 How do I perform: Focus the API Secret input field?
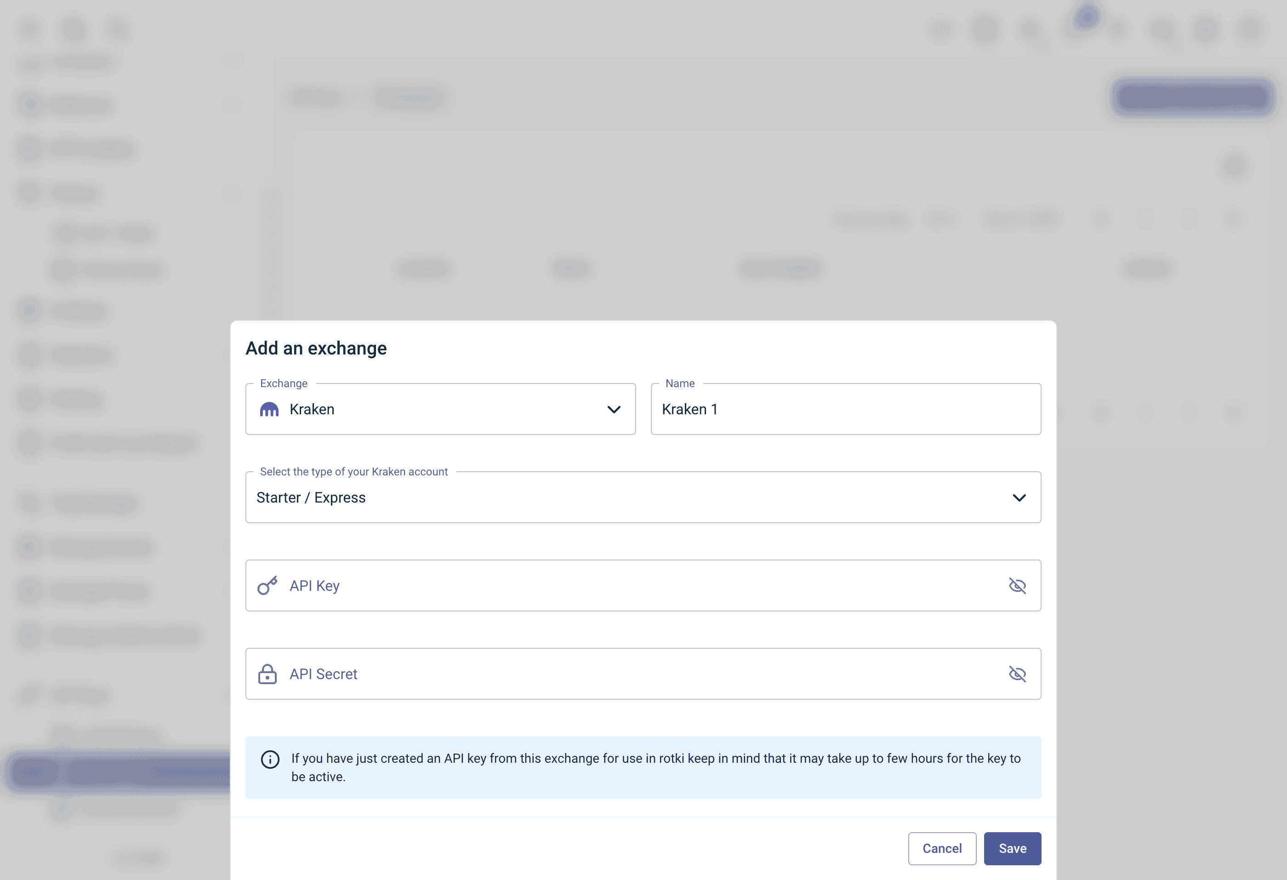643,674
